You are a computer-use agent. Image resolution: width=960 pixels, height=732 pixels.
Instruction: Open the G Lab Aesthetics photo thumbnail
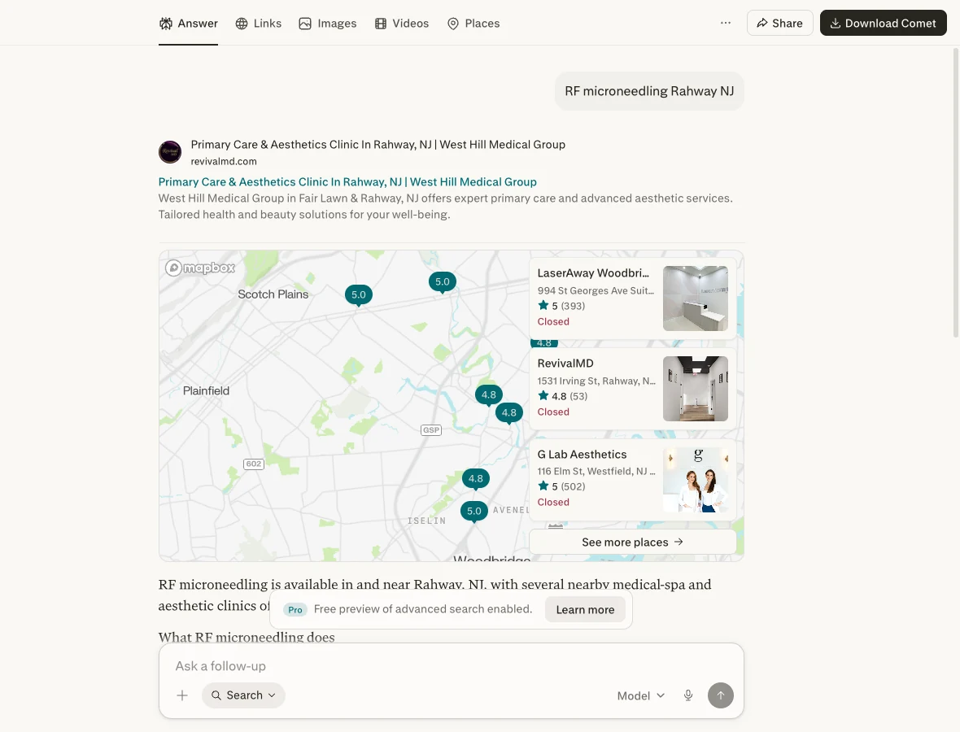(x=696, y=479)
